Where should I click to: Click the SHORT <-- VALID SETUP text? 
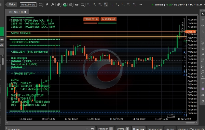(27, 95)
